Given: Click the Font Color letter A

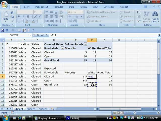Looking at the screenshot, I should click(x=33, y=21).
